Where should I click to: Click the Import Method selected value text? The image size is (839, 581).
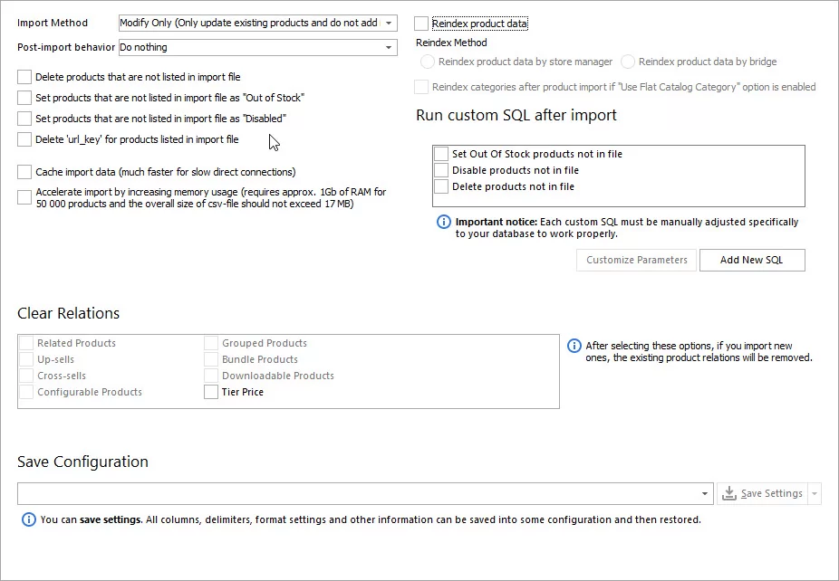pos(248,23)
